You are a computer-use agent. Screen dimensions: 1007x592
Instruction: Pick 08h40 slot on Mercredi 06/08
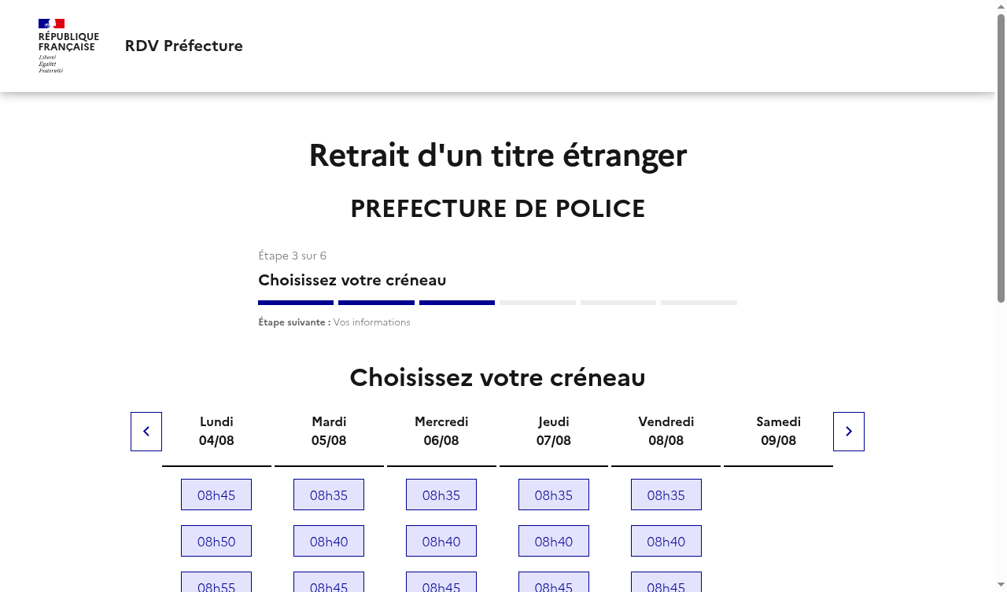tap(441, 541)
